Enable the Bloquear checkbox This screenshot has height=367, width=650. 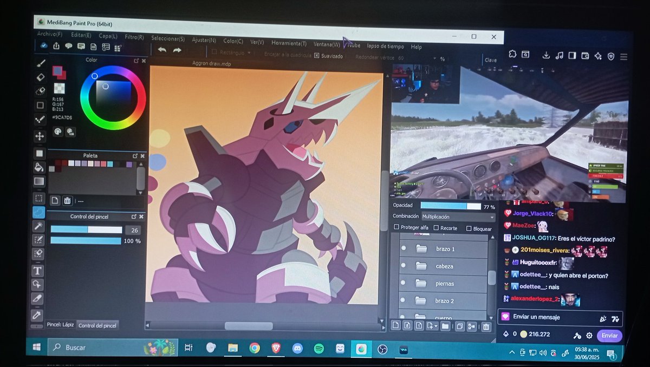pyautogui.click(x=469, y=228)
